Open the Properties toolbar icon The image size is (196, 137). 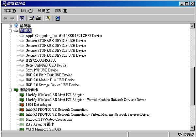pos(31,18)
